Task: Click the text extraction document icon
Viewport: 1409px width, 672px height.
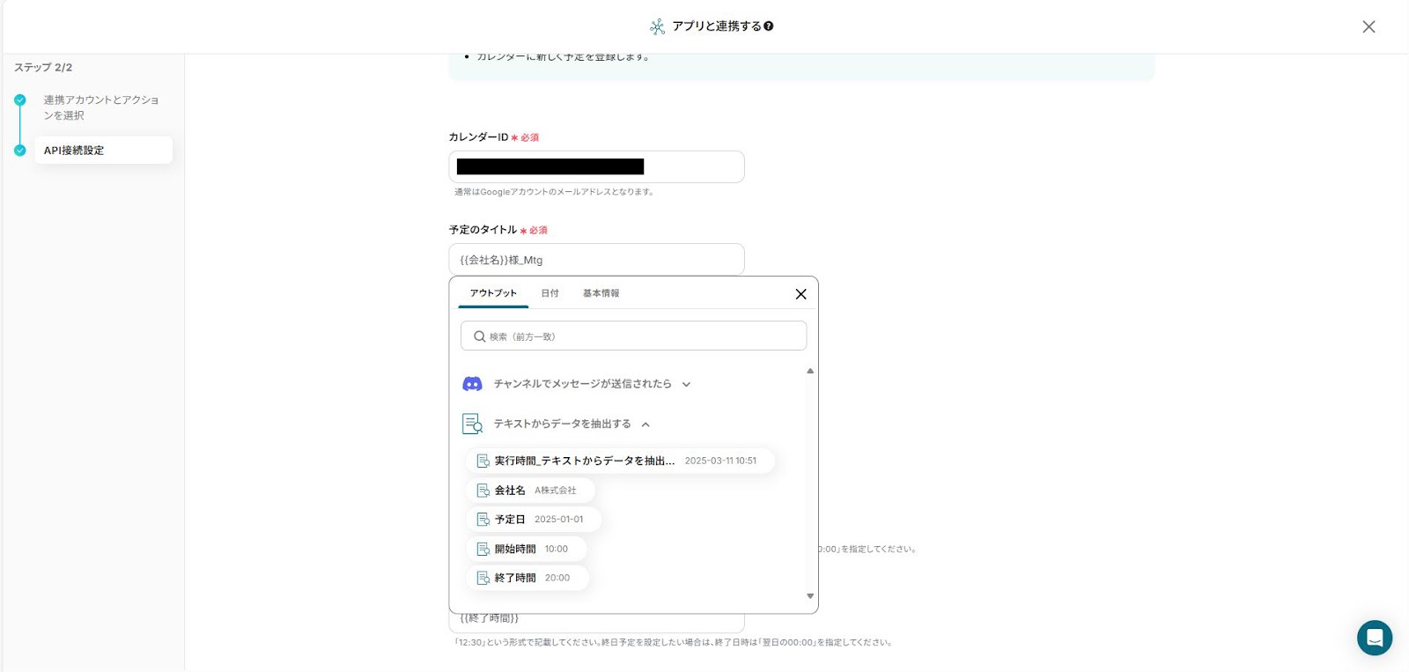Action: [473, 424]
